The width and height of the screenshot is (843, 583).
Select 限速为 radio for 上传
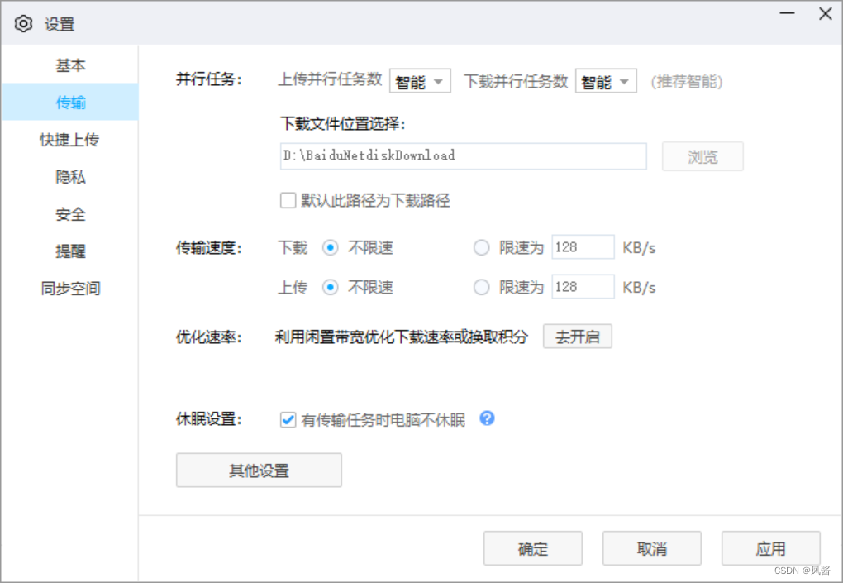pyautogui.click(x=481, y=288)
